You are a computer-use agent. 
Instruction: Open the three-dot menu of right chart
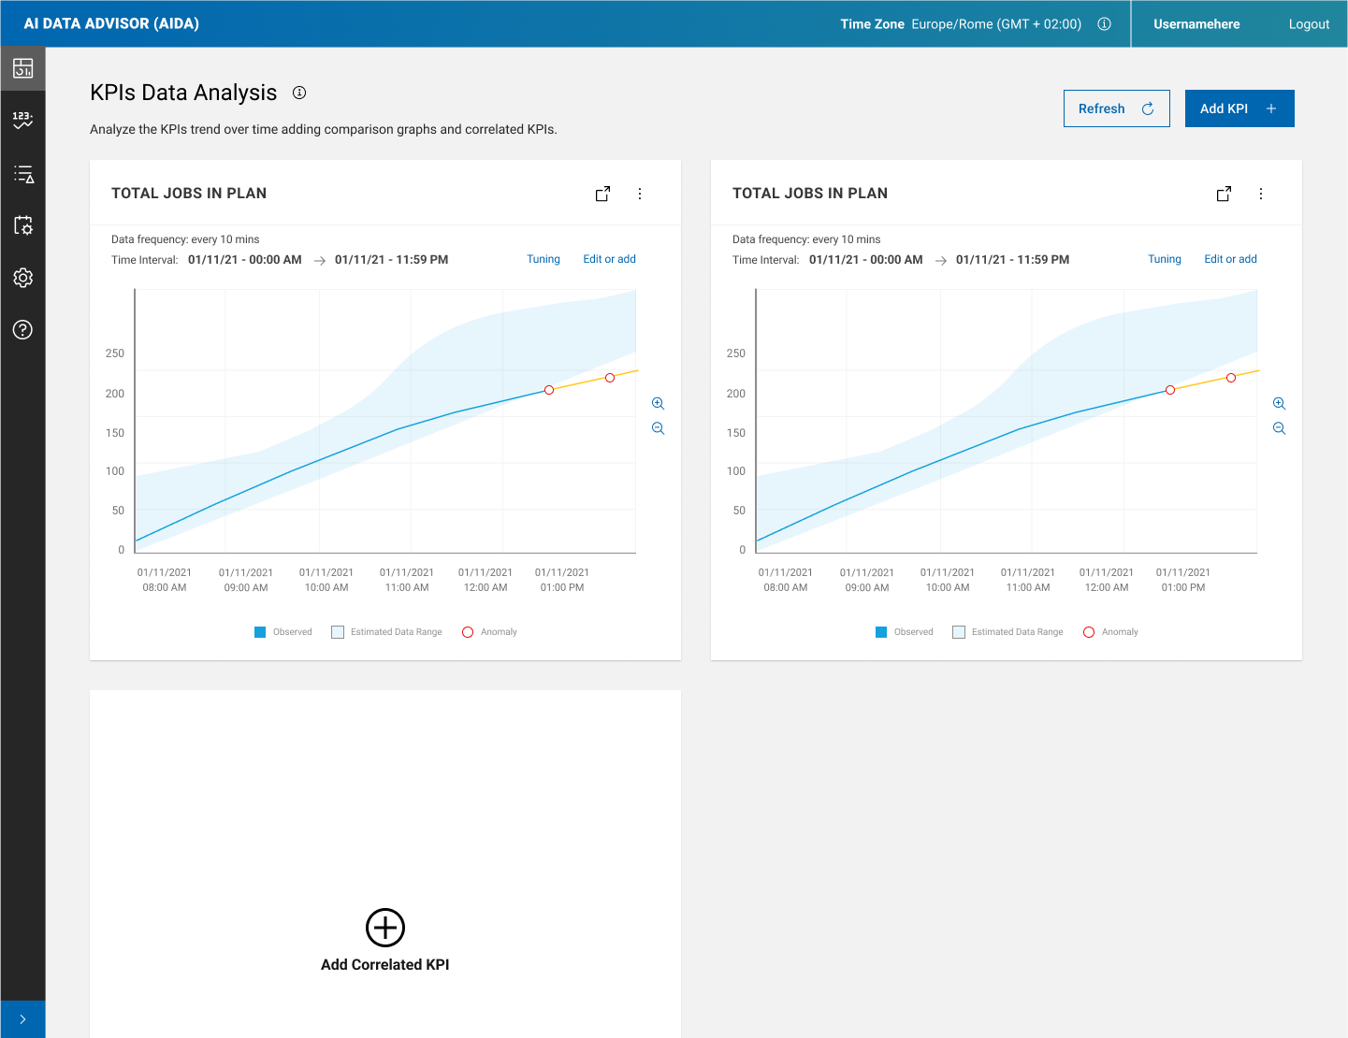1261,194
